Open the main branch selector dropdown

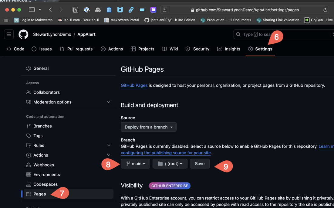pyautogui.click(x=136, y=164)
